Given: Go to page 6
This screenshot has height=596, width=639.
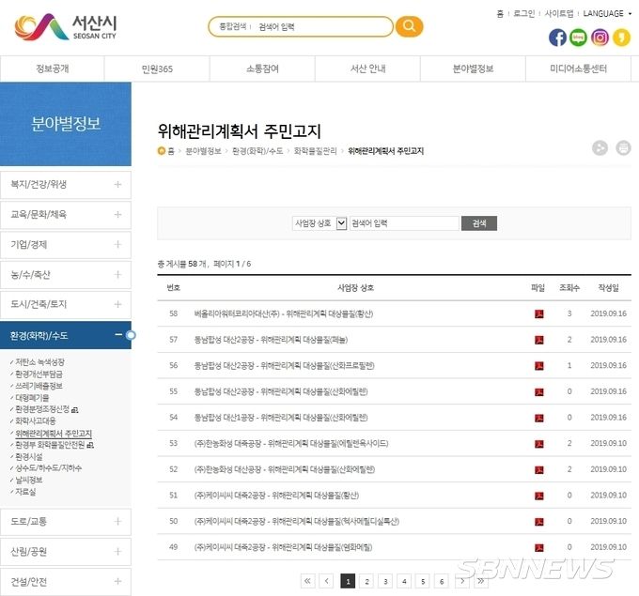Looking at the screenshot, I should 442,581.
